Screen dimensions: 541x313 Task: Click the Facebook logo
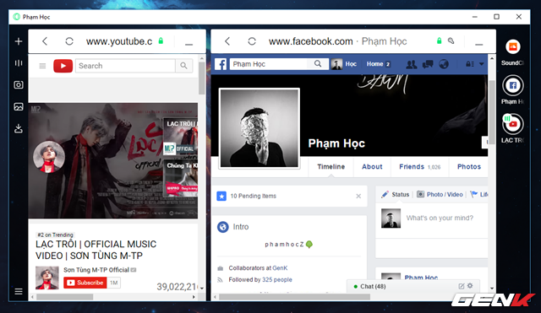coord(221,64)
